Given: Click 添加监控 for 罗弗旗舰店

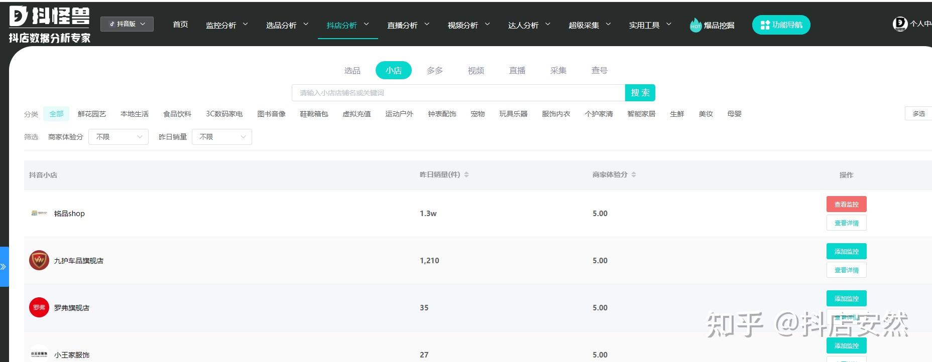Looking at the screenshot, I should pyautogui.click(x=847, y=298).
